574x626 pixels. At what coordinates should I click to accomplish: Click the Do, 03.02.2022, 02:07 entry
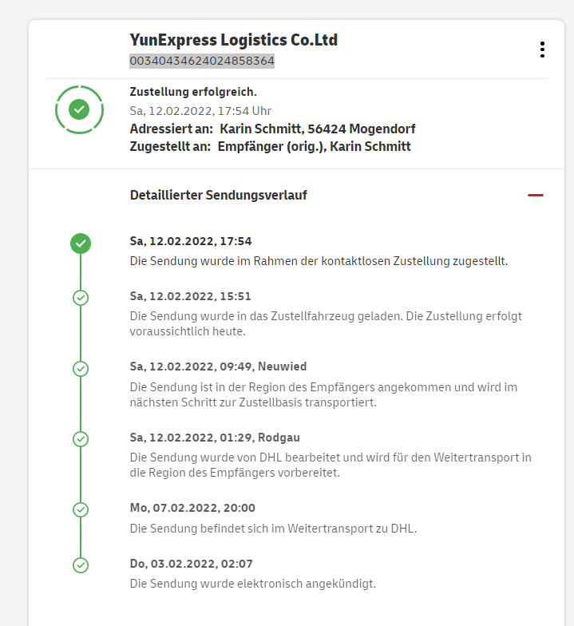(x=191, y=564)
